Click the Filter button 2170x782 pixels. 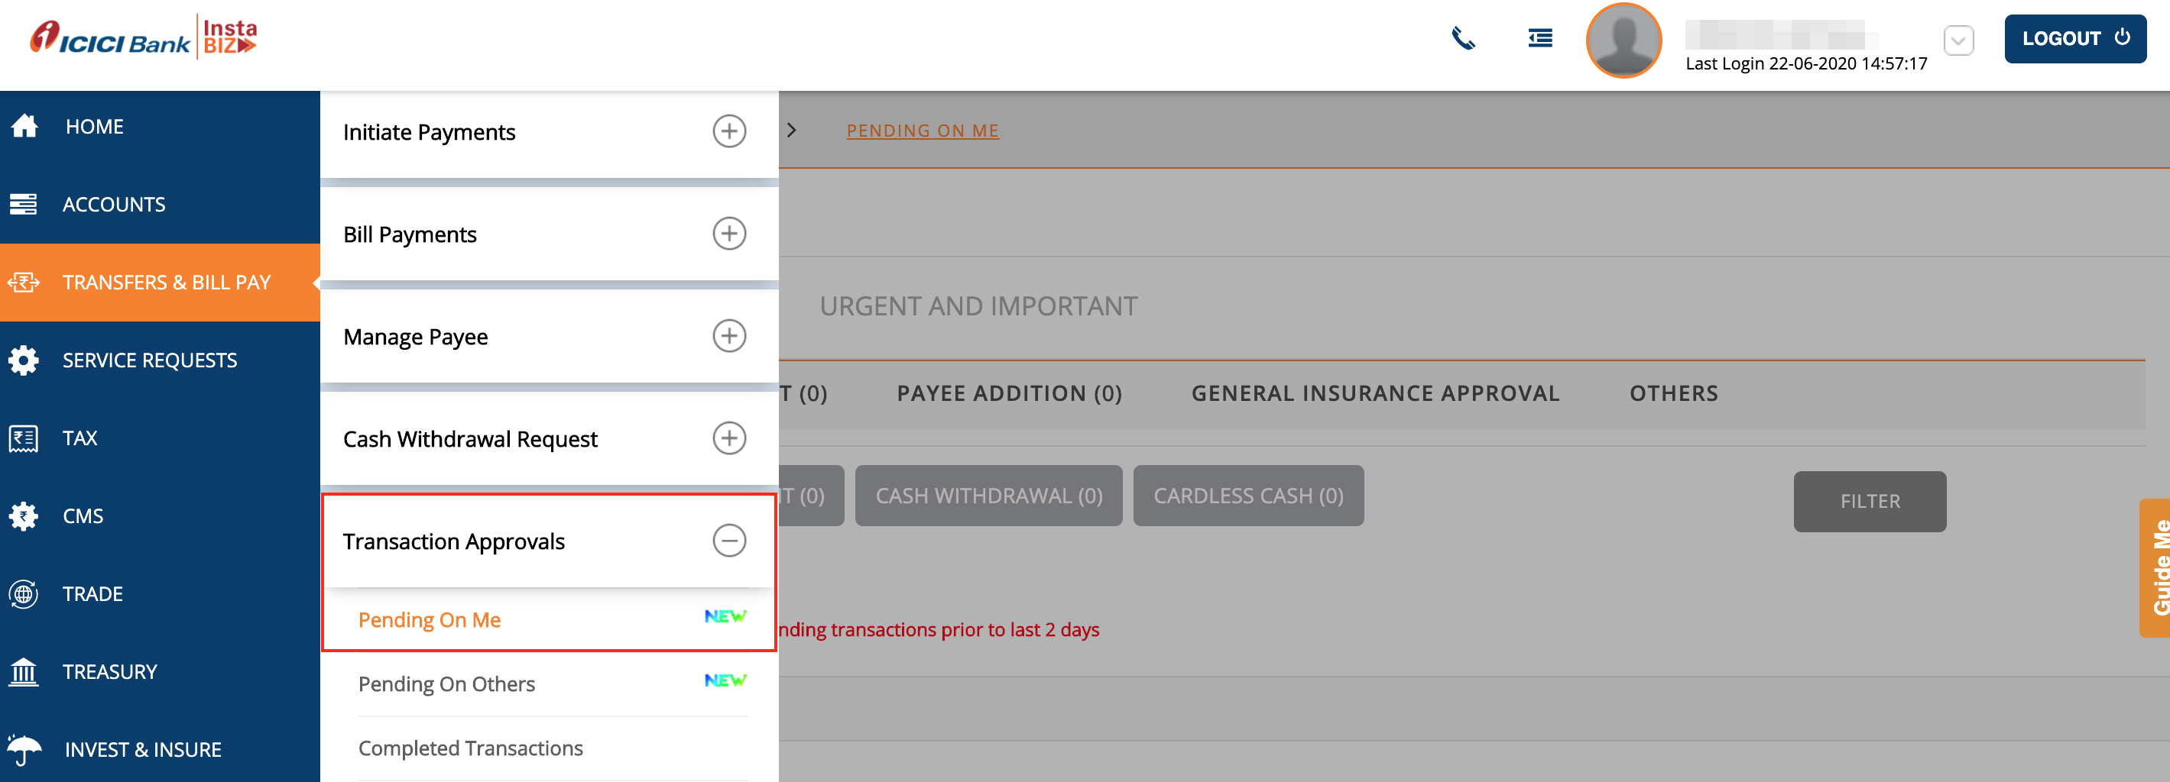pyautogui.click(x=1870, y=502)
